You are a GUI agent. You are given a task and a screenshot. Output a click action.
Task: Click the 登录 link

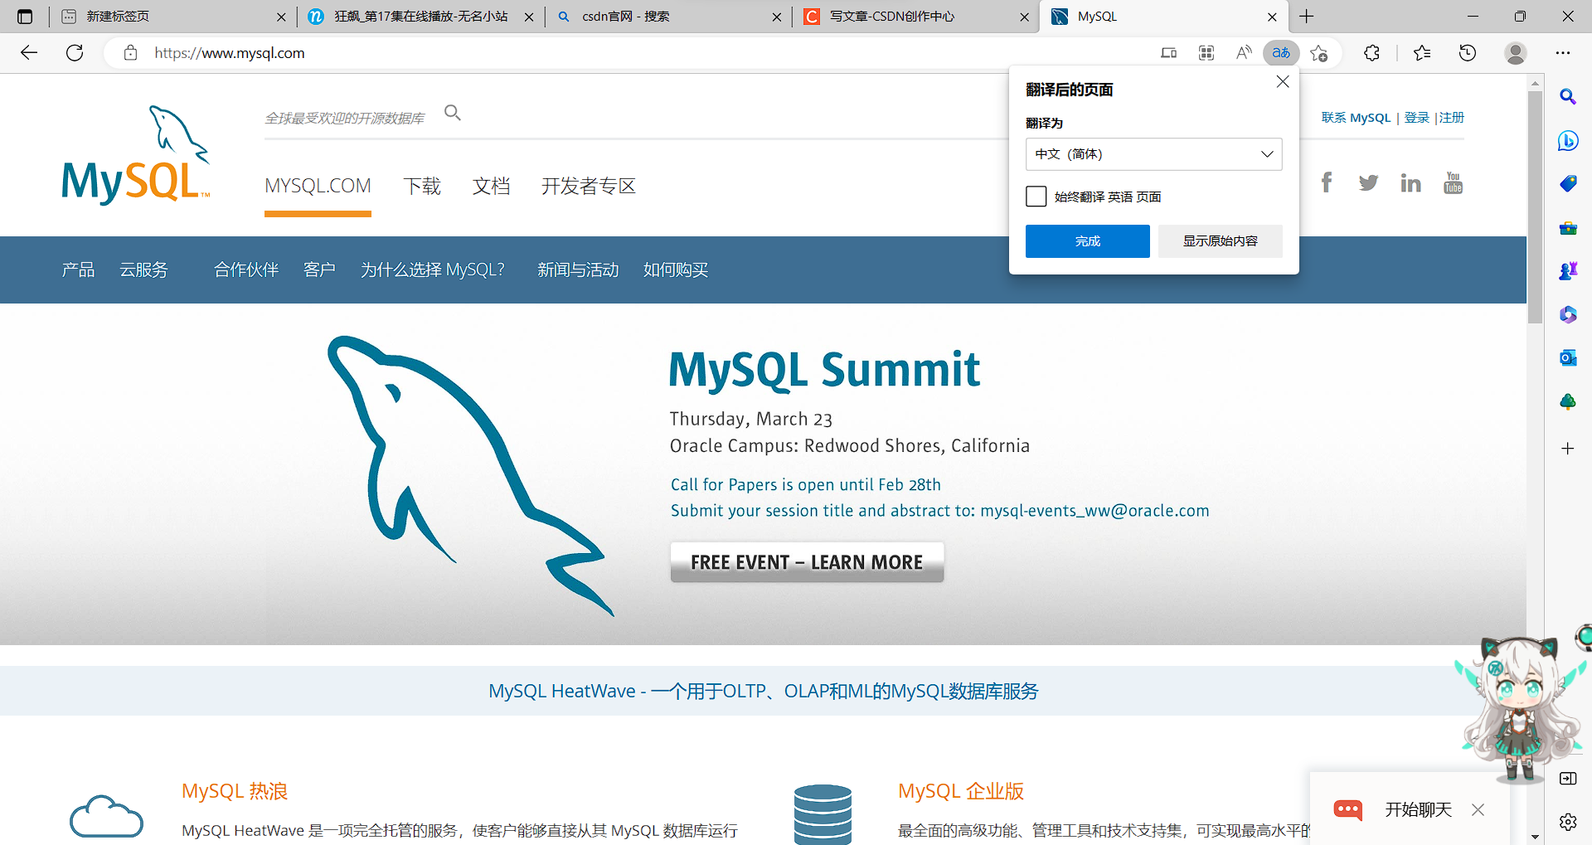coord(1417,118)
